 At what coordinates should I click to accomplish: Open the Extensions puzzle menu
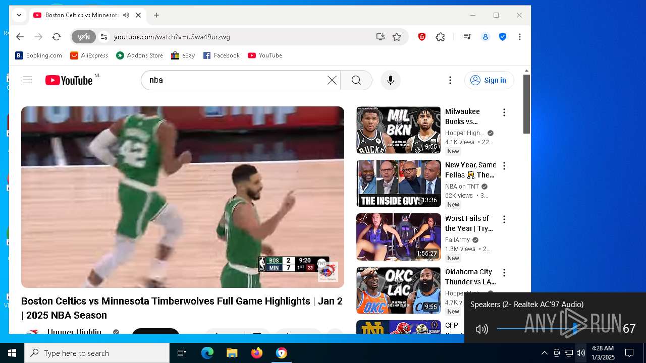point(440,37)
